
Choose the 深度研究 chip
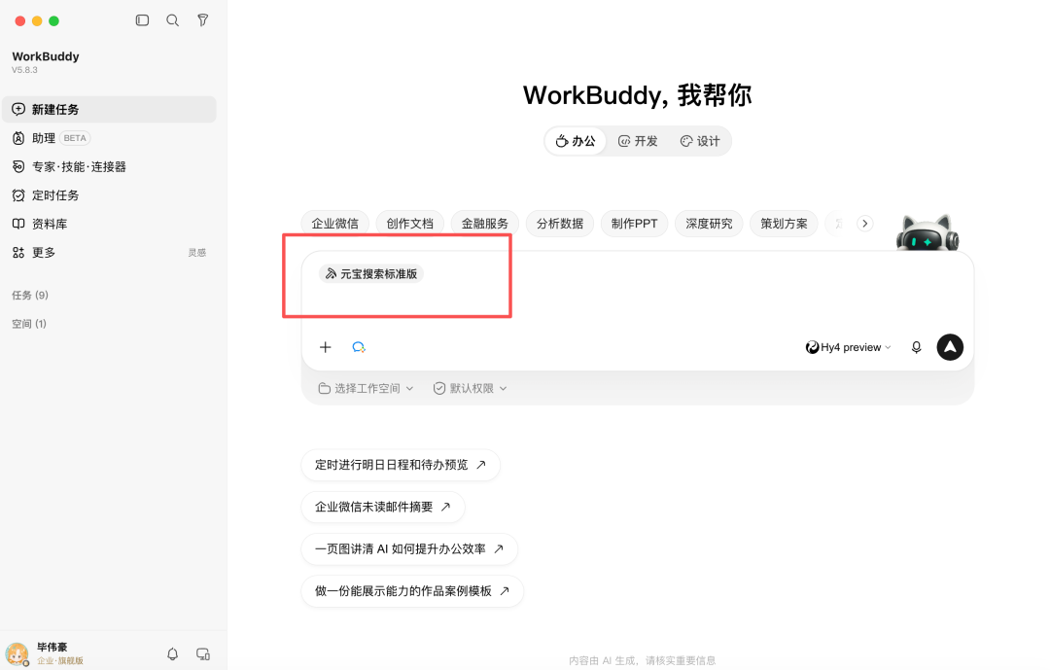(709, 224)
